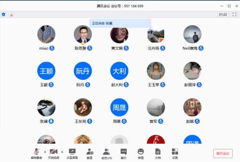Click active microphone icon next to 张澜
This screenshot has width=240, height=162.
(x=51, y=121)
